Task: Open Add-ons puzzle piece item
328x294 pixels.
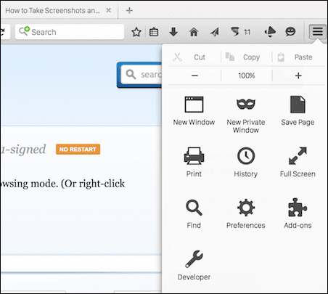Action: tap(298, 214)
